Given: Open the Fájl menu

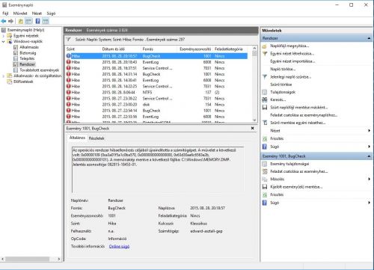Looking at the screenshot, I should point(5,13).
